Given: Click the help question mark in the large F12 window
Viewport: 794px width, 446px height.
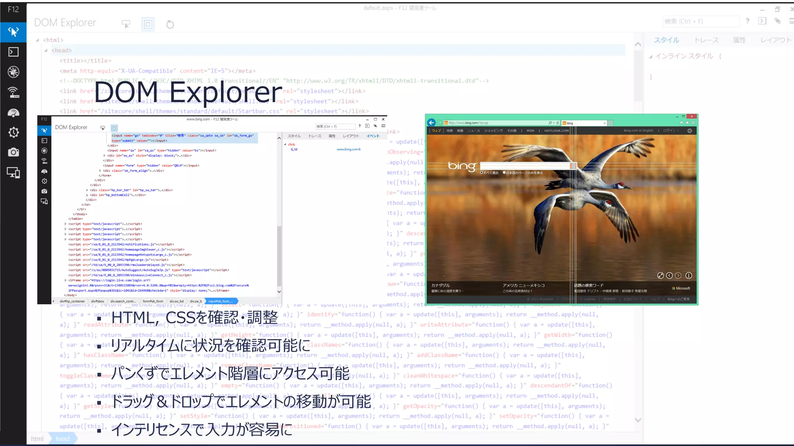Looking at the screenshot, I should click(x=747, y=21).
